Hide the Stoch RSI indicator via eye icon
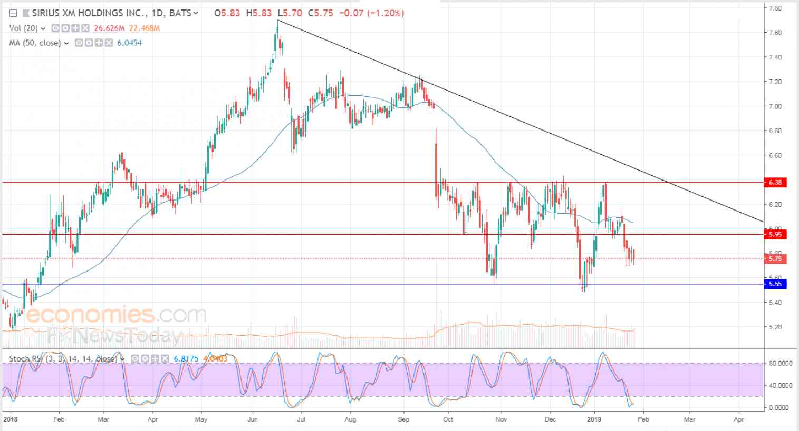799x431 pixels. tap(135, 359)
